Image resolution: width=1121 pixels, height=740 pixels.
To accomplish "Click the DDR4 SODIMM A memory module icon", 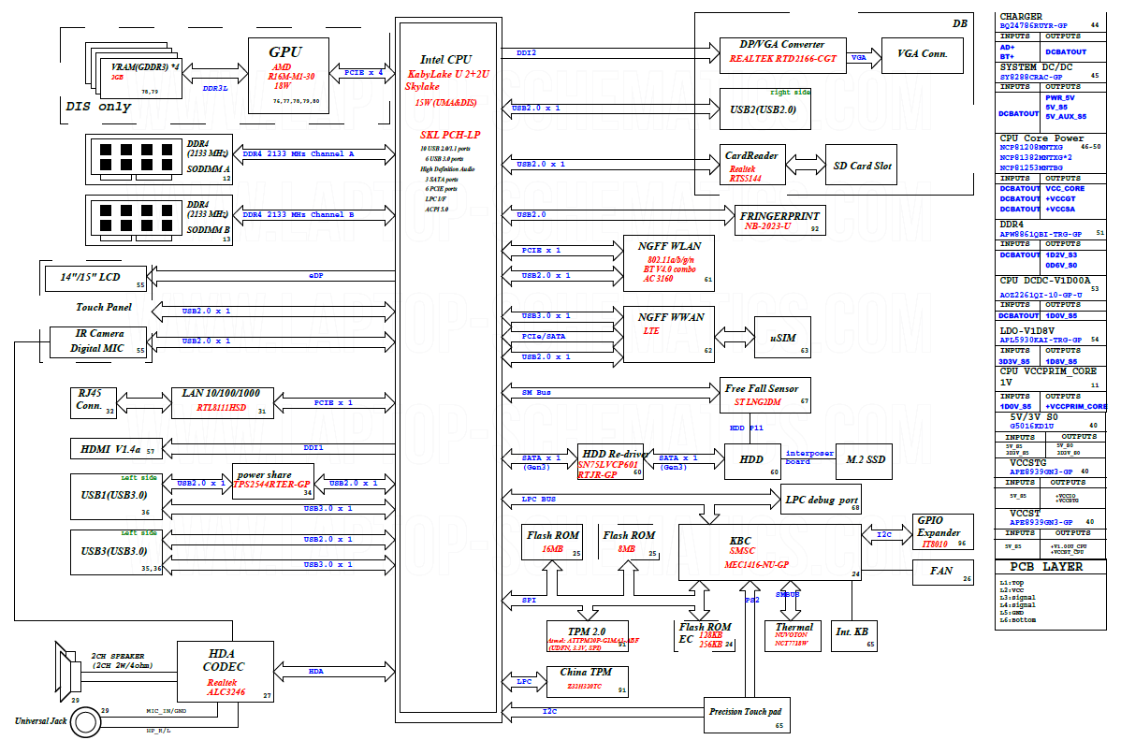I will pos(136,159).
